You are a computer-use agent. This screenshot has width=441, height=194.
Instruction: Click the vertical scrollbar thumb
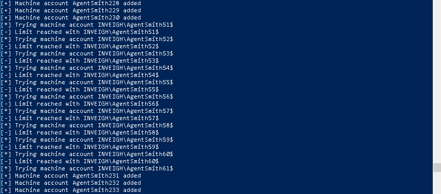click(437, 167)
